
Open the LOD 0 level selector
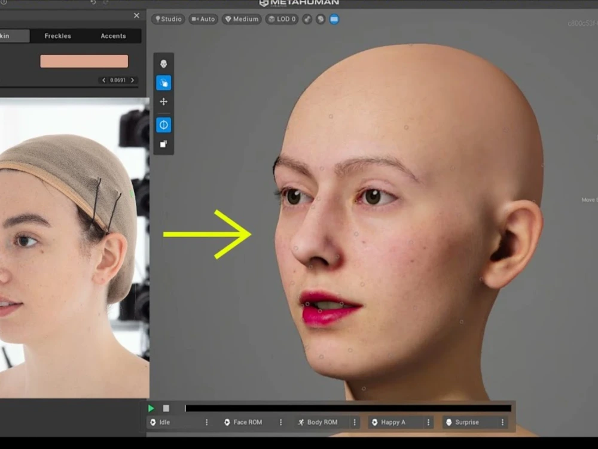(281, 19)
